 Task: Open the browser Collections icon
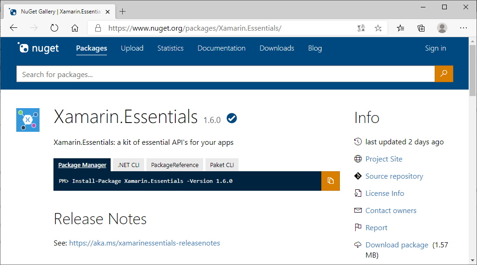421,28
